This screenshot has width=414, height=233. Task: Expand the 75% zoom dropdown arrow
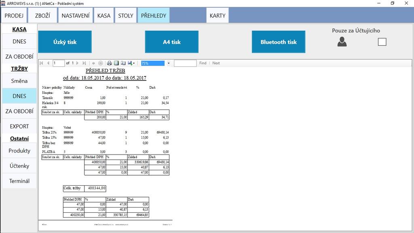[169, 63]
